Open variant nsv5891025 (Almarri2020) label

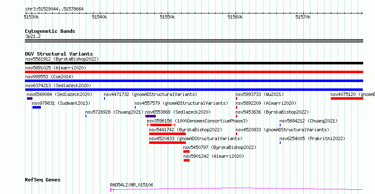point(56,68)
